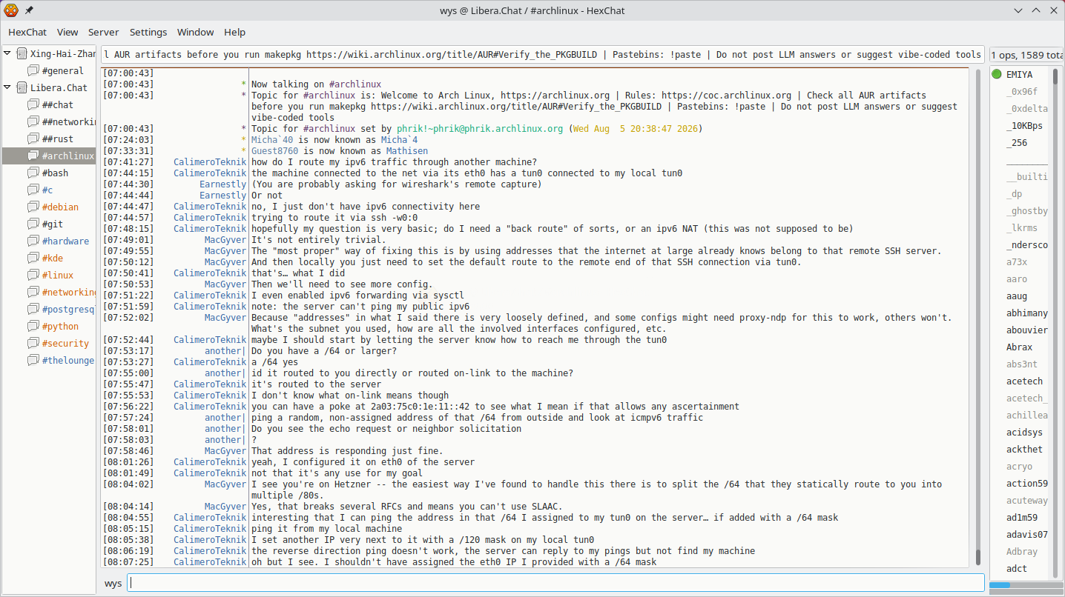Image resolution: width=1065 pixels, height=597 pixels.
Task: Click the #security channel icon
Action: click(x=33, y=344)
